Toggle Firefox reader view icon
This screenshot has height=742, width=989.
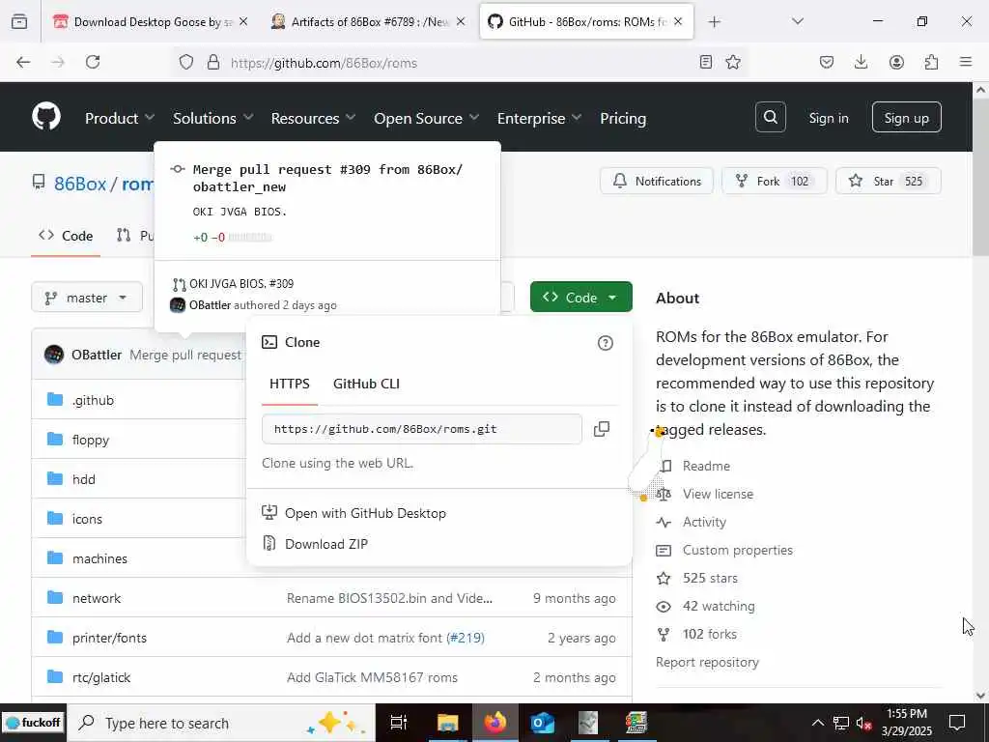706,62
